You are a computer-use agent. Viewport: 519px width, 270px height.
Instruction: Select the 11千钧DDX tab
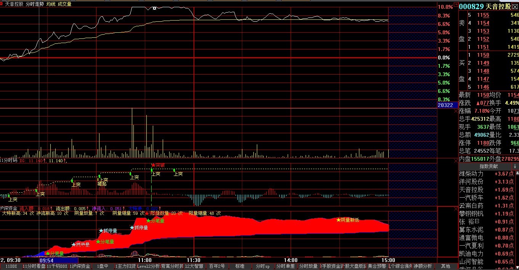(x=57, y=266)
